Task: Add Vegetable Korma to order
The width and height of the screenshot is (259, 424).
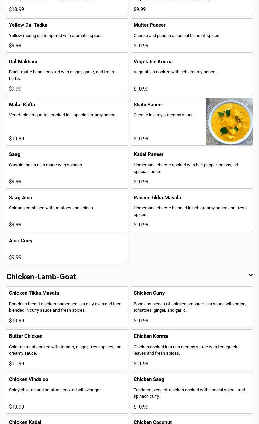Action: [191, 75]
